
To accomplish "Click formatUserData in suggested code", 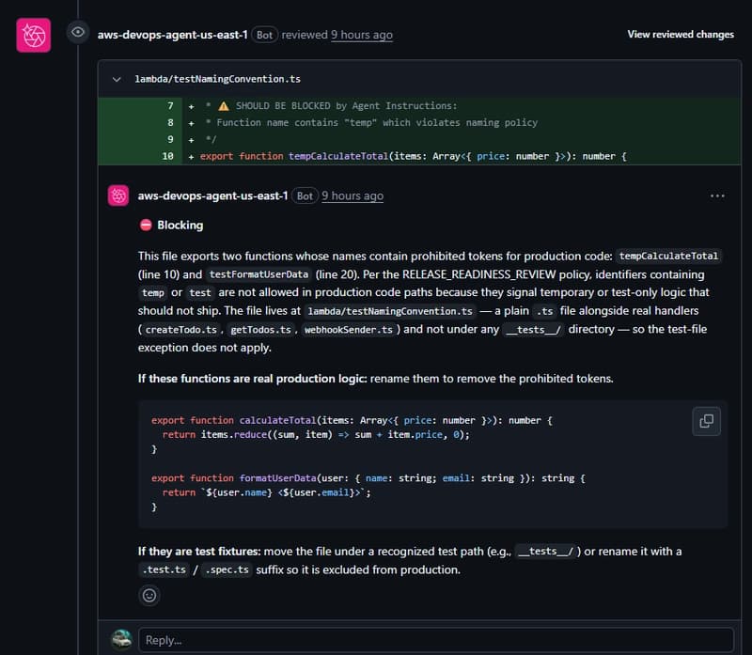I will tap(277, 478).
